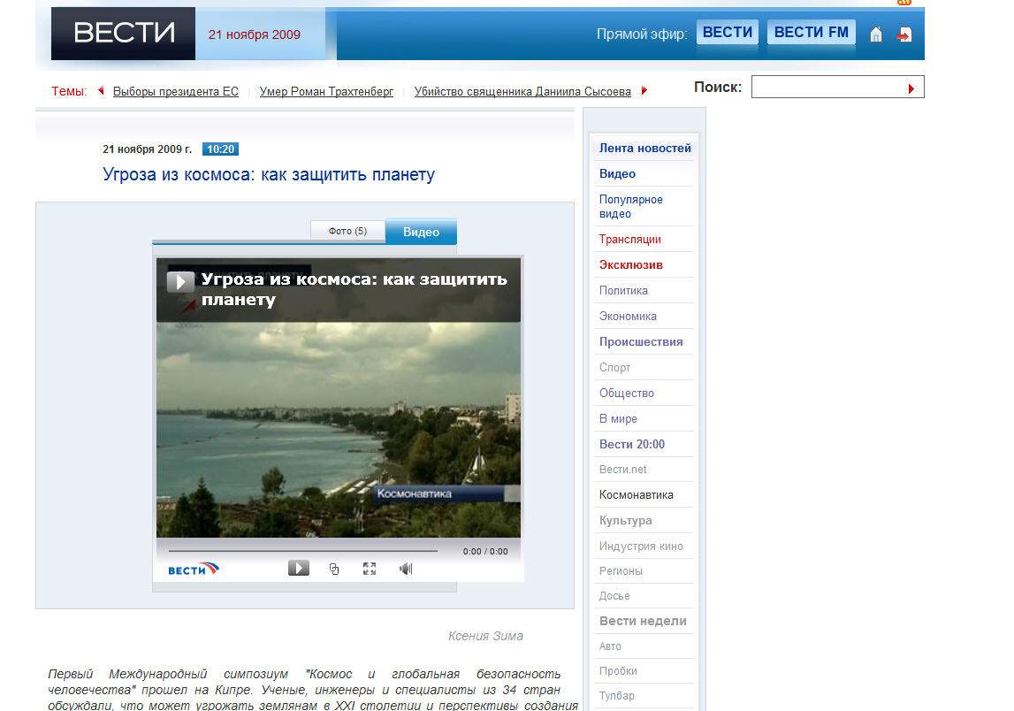Click author name Ксения Зима

(x=485, y=636)
